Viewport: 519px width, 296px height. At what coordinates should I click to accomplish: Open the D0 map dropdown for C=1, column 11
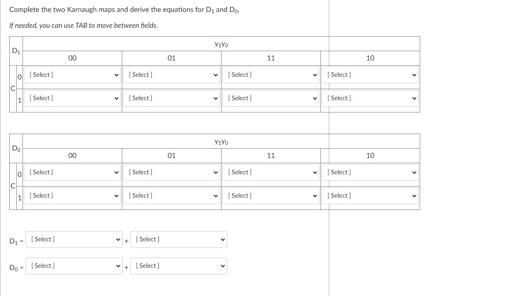tap(271, 195)
